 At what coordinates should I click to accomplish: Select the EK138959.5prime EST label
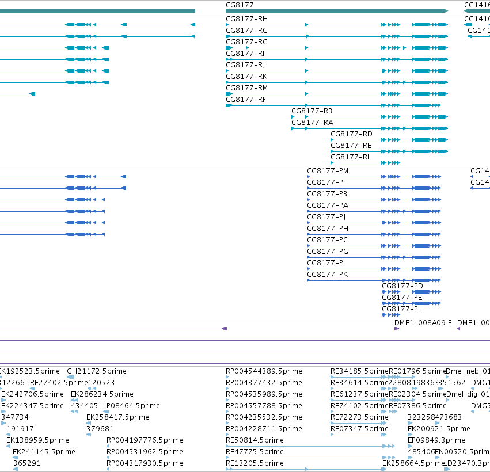[37, 440]
